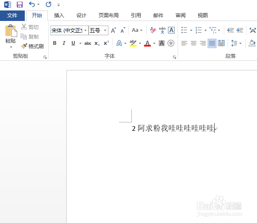Click the 剪切 button
Image resolution: width=257 pixels, height=223 pixels.
30,27
